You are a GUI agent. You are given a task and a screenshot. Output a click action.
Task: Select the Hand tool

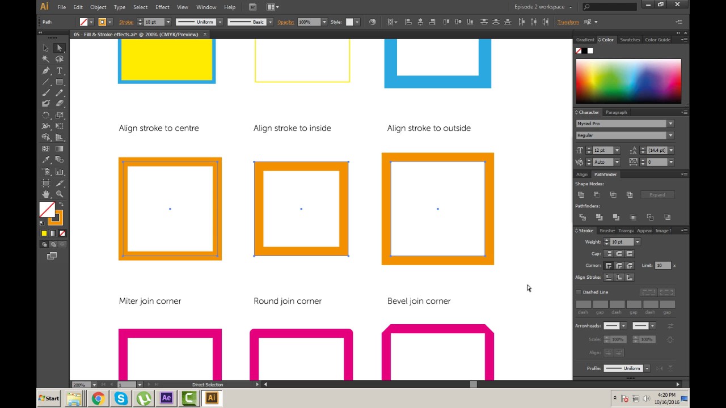pyautogui.click(x=46, y=194)
